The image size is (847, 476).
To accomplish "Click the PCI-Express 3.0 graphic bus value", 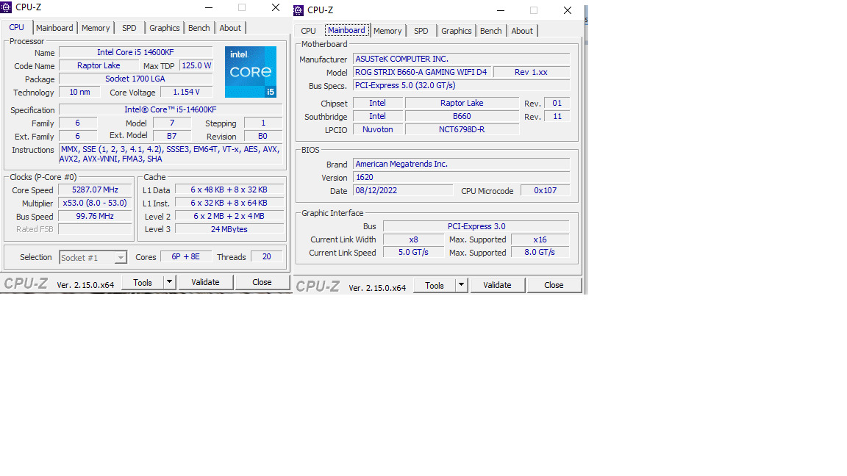I will pos(476,226).
